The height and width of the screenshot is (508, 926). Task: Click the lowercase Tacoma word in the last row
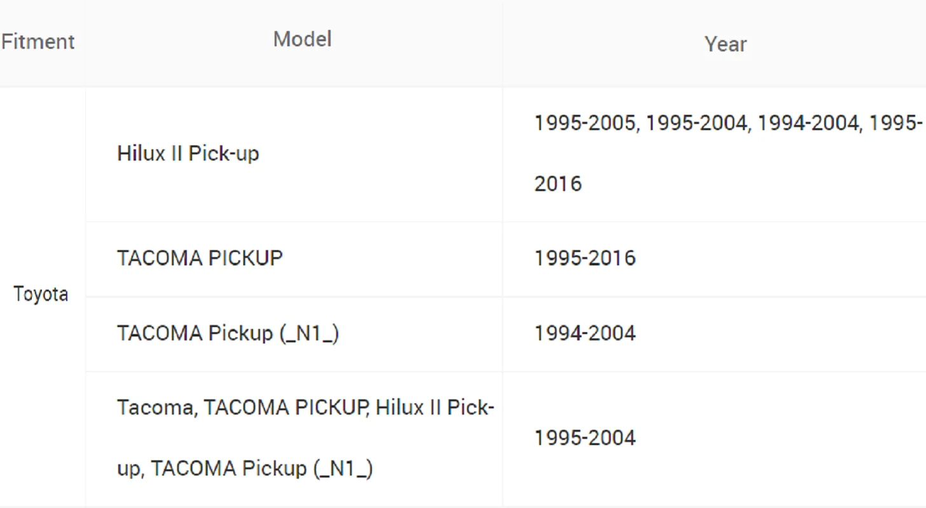(156, 407)
